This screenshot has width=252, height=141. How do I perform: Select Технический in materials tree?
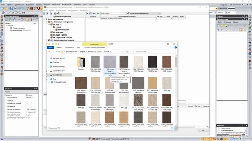[x=63, y=30]
